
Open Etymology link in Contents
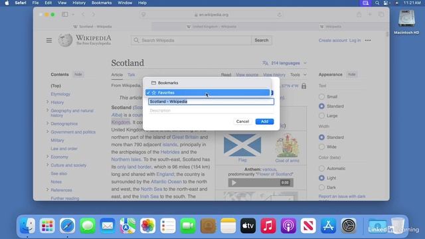pos(60,94)
